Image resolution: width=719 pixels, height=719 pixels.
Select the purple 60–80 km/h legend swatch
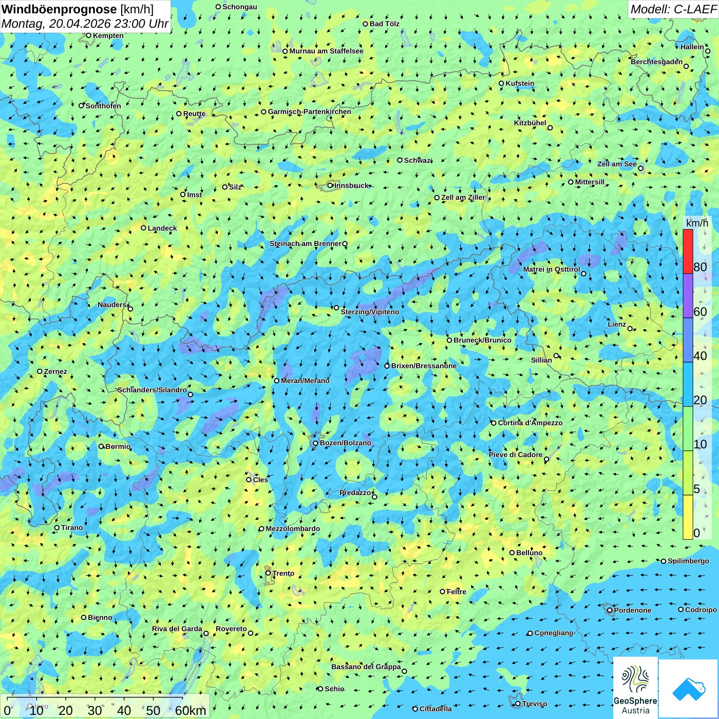(688, 296)
